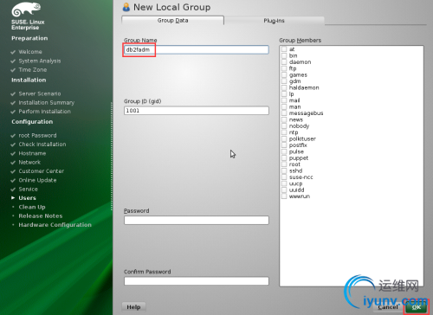Click 'System Analysis' in the sidebar
433x315 pixels.
point(40,61)
